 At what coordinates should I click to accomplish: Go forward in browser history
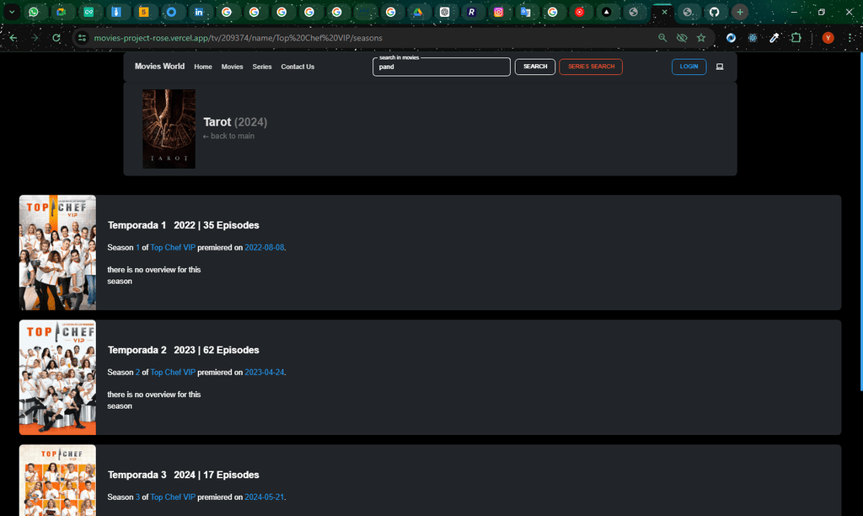click(x=35, y=38)
